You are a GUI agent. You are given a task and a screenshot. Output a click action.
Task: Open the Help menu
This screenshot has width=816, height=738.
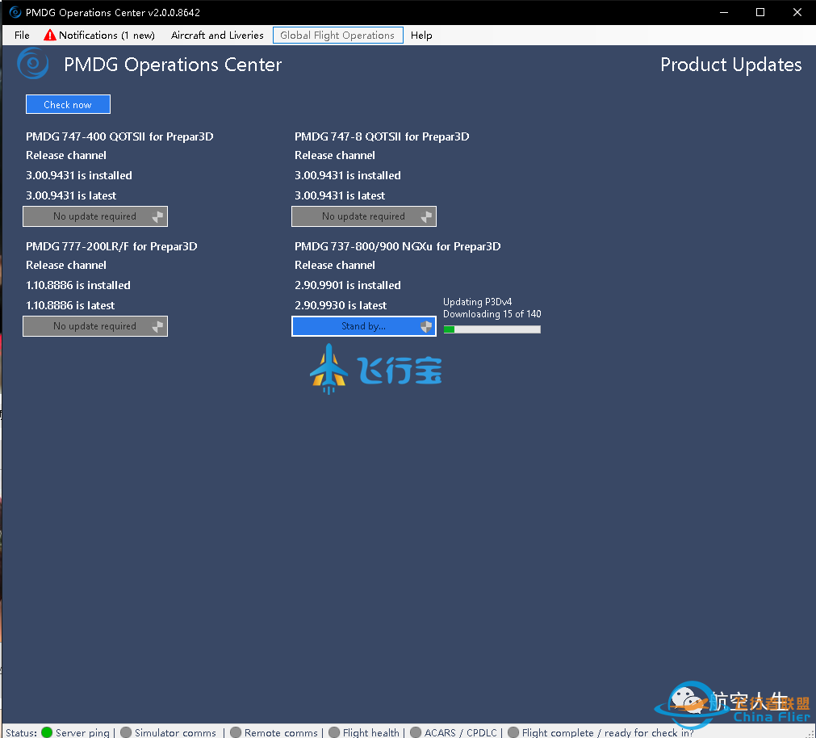421,36
